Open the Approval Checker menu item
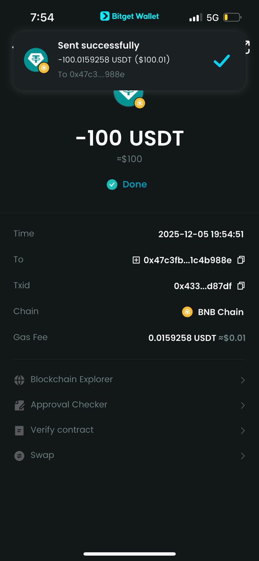The height and width of the screenshot is (561, 259). pos(69,405)
